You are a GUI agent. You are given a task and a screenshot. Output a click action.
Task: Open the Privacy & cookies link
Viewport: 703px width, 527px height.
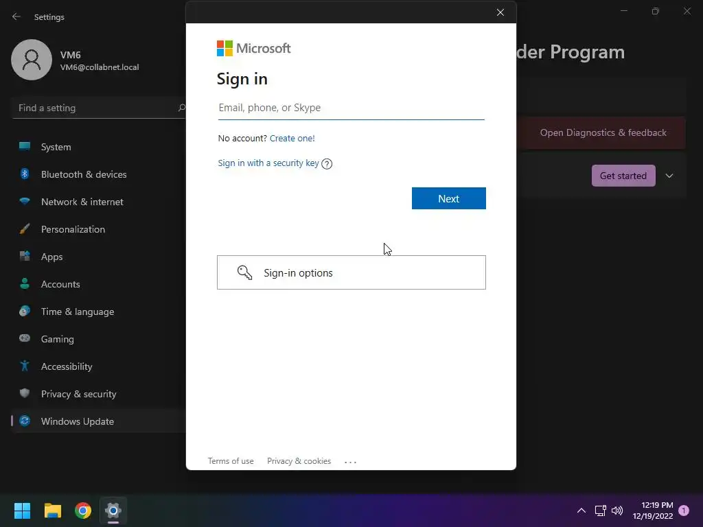pyautogui.click(x=299, y=460)
